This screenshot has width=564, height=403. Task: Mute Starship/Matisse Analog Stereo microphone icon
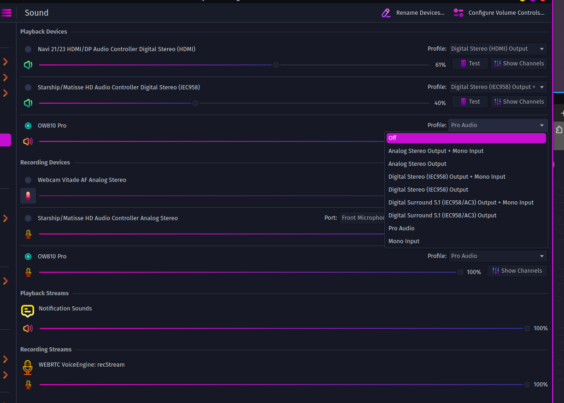pos(28,234)
